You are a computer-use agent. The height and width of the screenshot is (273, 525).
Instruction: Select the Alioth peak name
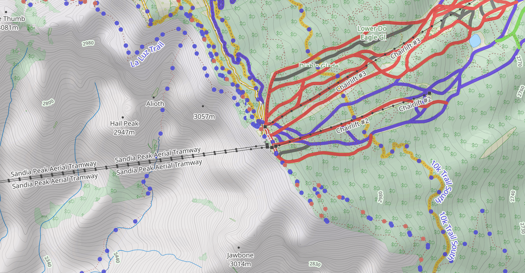[155, 104]
